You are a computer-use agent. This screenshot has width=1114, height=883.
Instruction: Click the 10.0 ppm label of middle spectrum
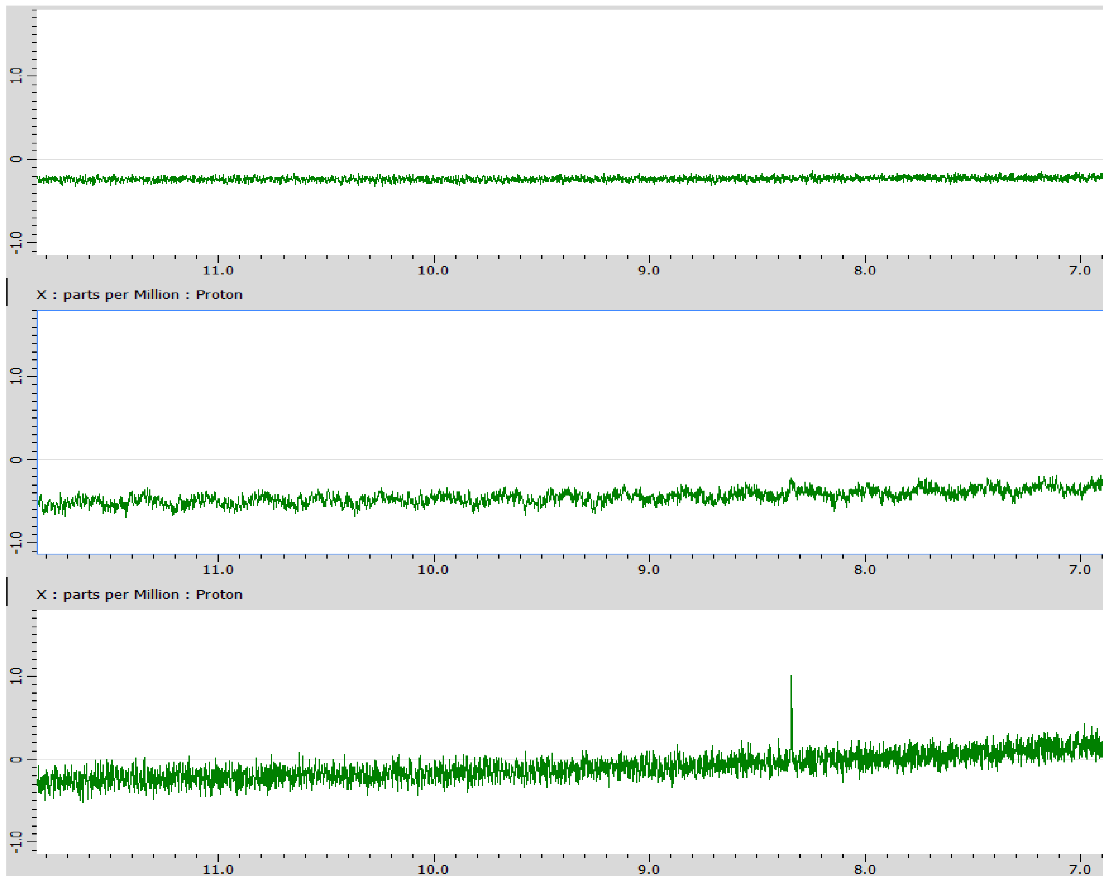click(433, 570)
